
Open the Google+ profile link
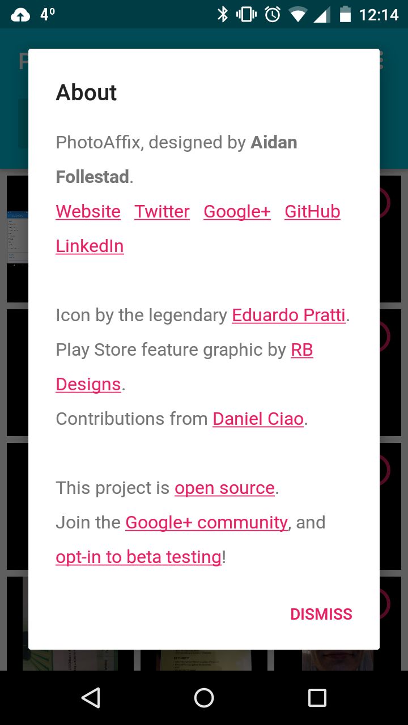tap(237, 211)
